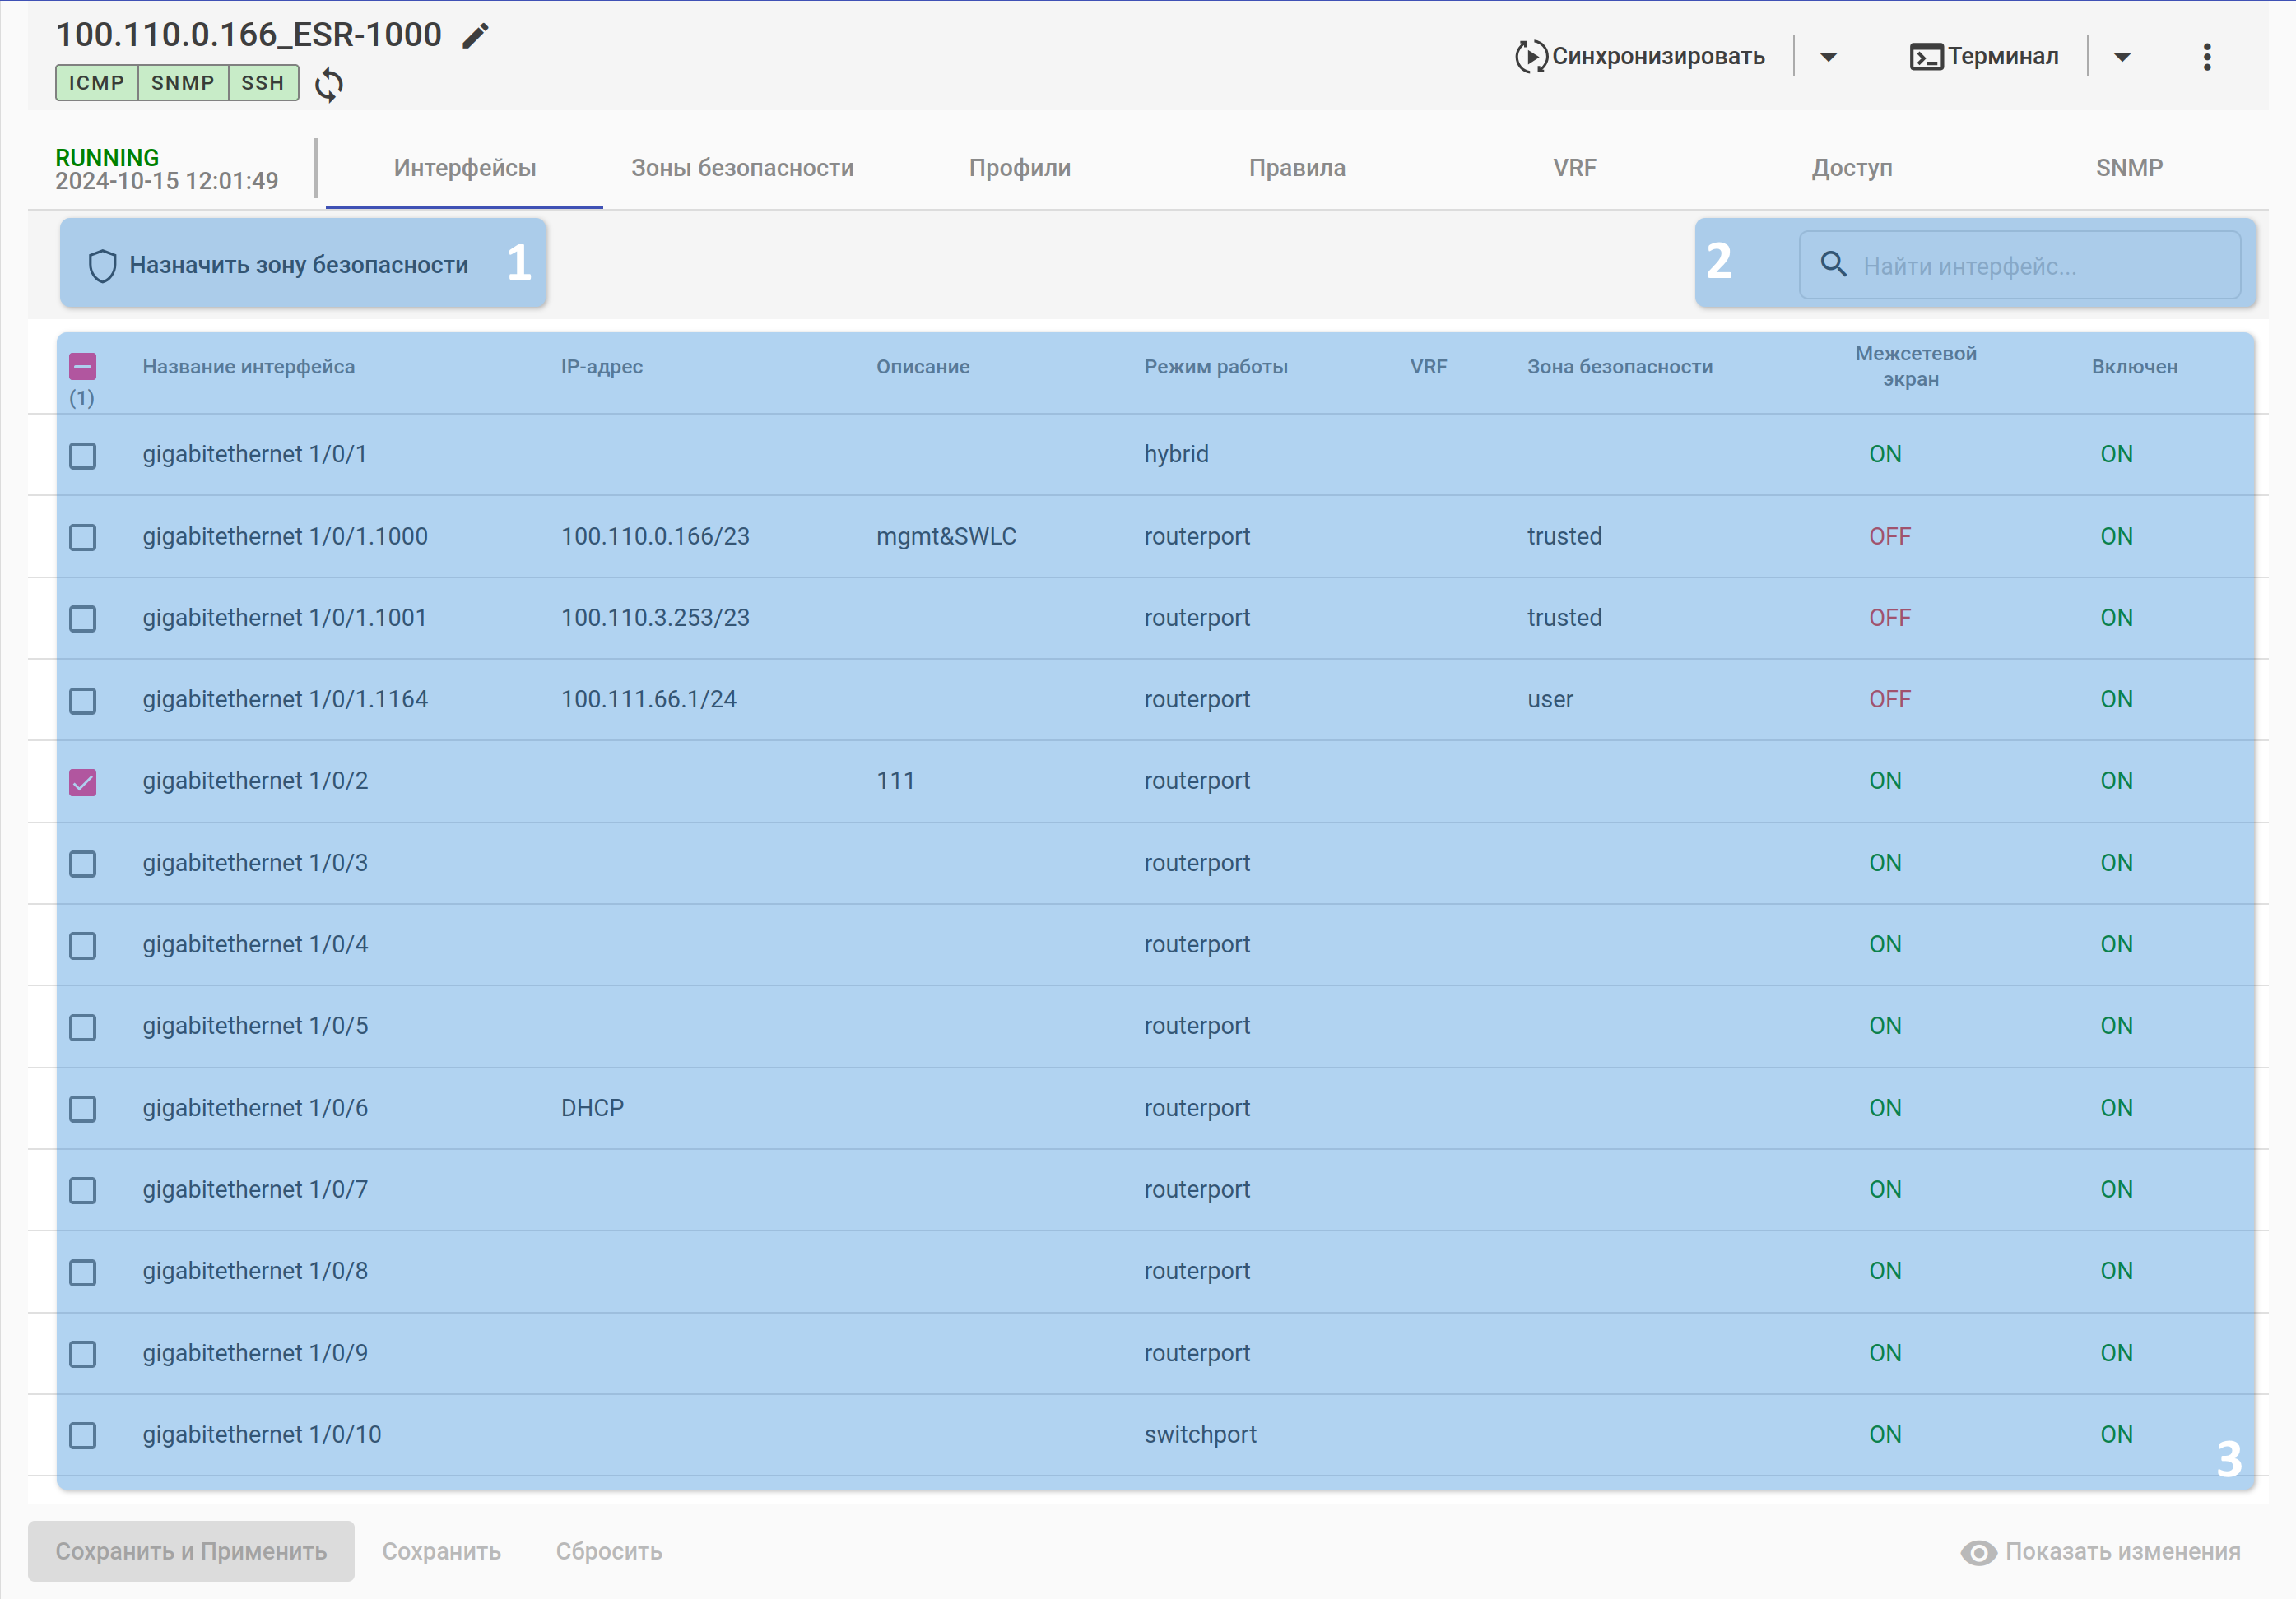
Task: Click the SSH protocol badge
Action: 263,83
